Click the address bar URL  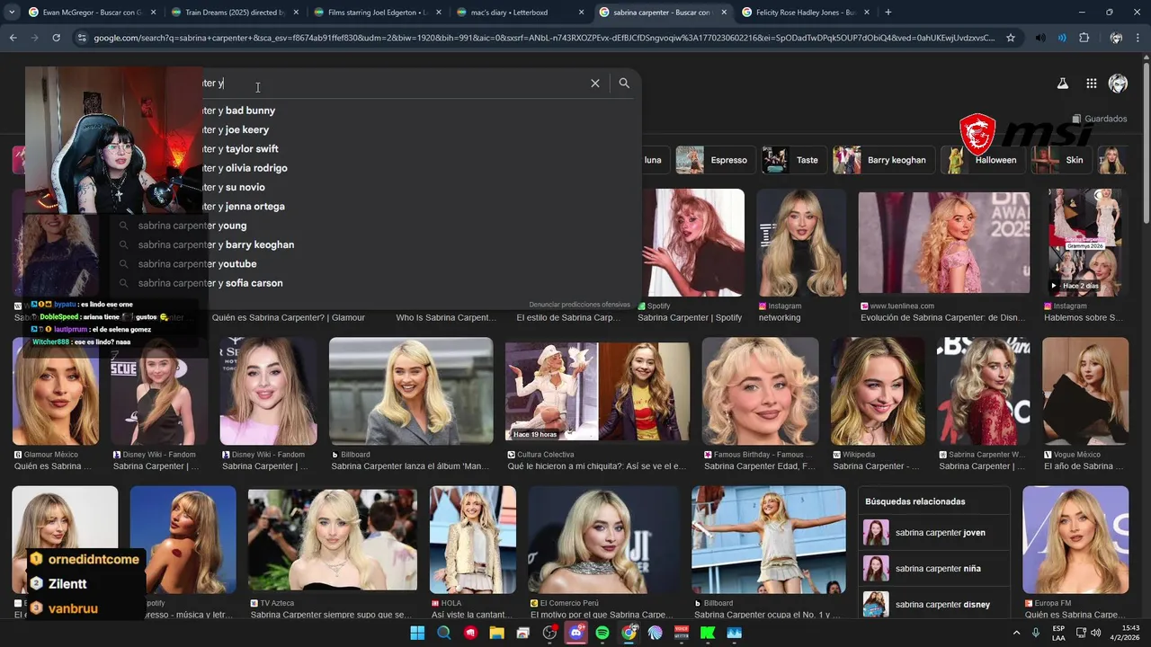coord(544,38)
